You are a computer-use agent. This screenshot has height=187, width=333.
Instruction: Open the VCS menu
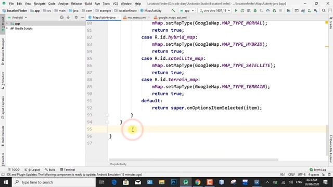coord(115,4)
